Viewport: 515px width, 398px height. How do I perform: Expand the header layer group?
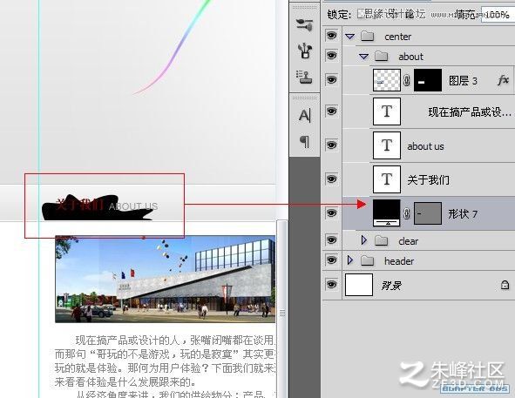click(x=349, y=260)
